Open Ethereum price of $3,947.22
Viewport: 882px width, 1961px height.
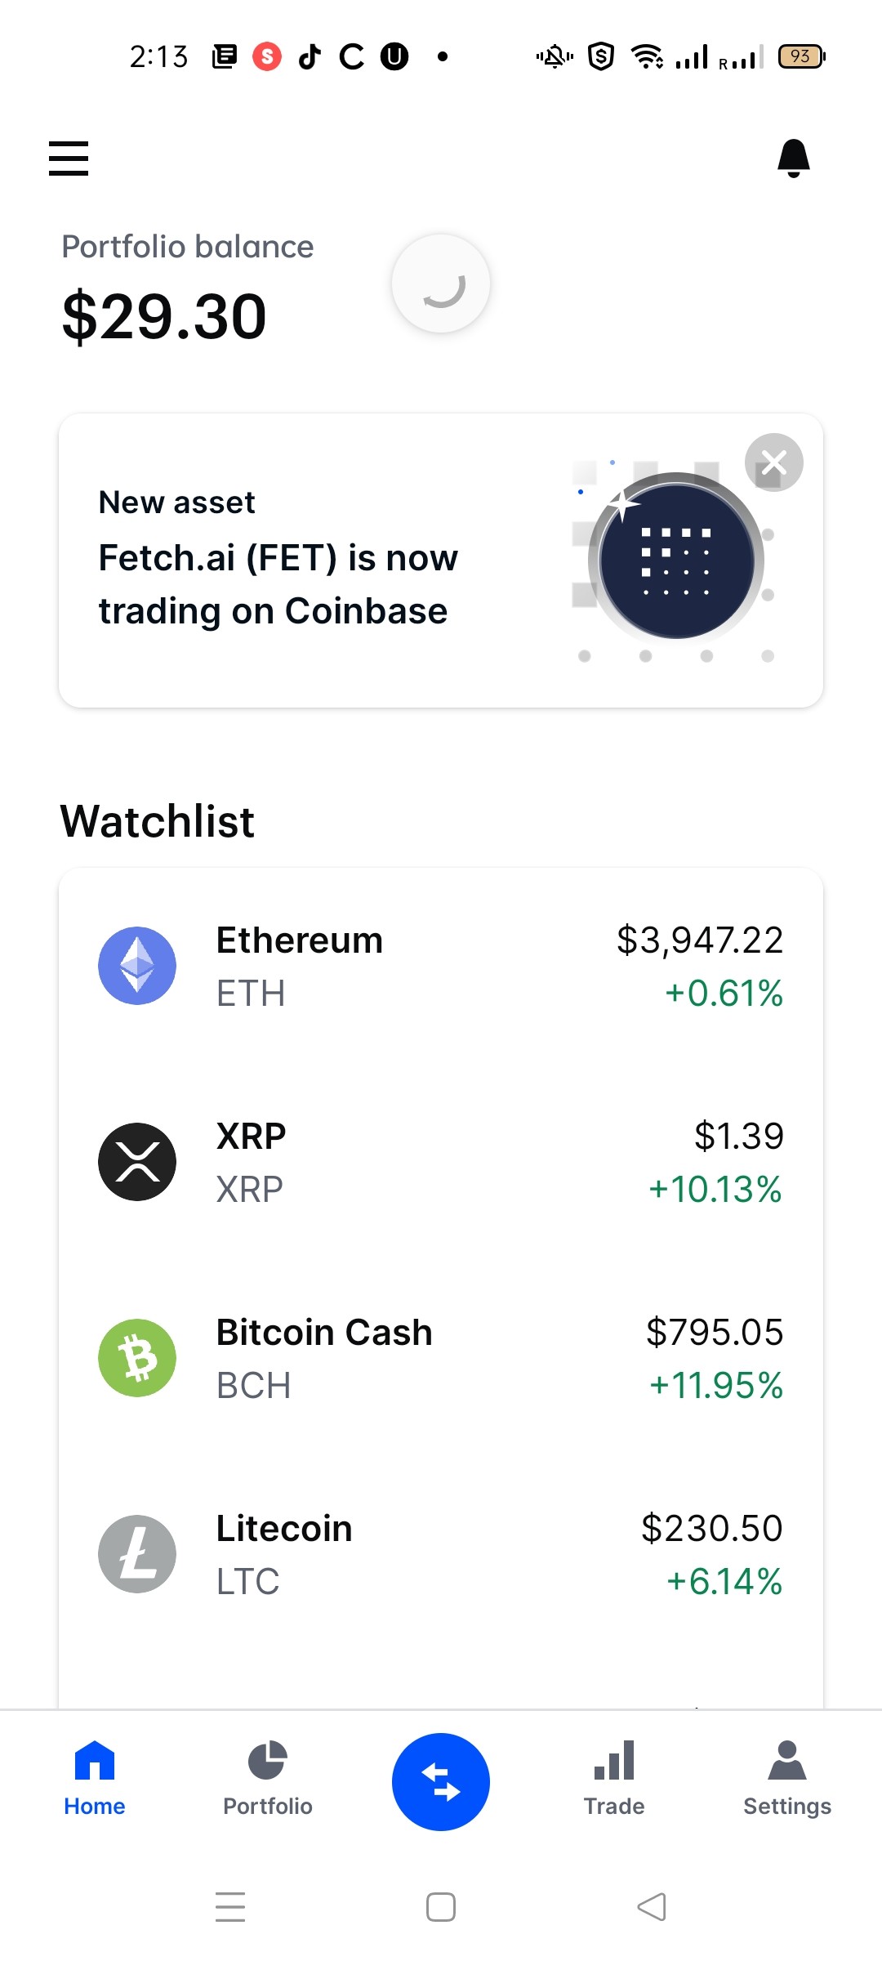(700, 940)
